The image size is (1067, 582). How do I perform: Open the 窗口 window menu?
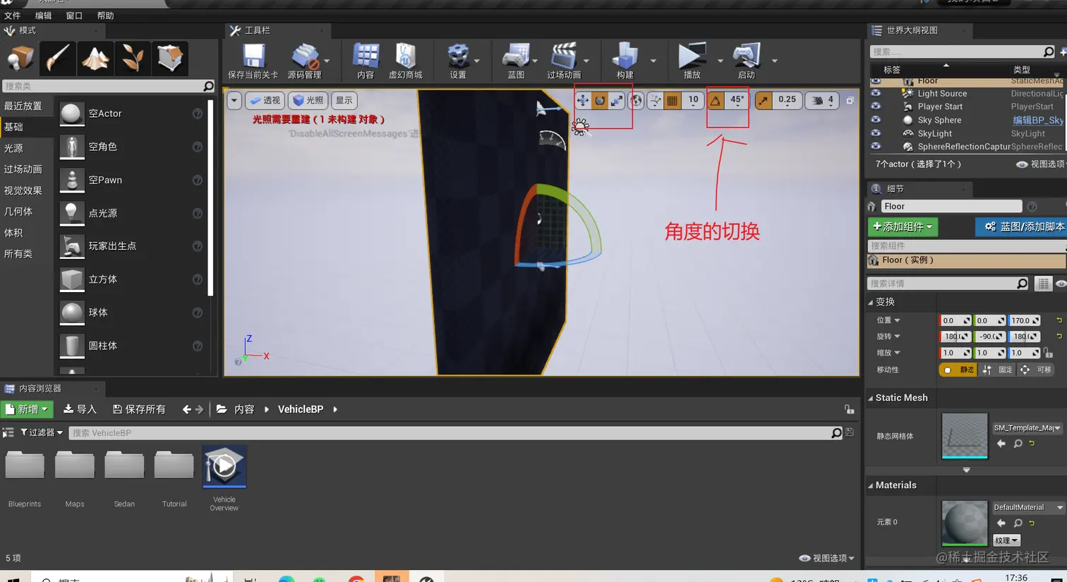(x=74, y=16)
